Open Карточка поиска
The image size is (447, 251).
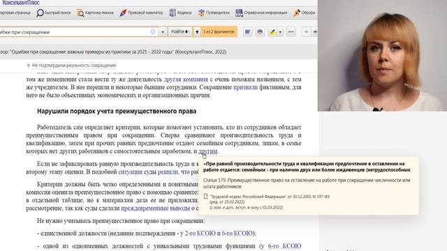95,13
